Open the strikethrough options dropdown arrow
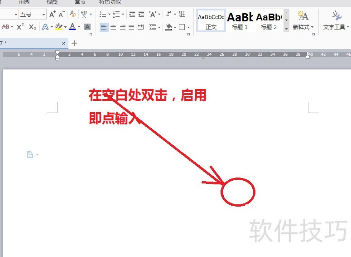 (x=12, y=27)
